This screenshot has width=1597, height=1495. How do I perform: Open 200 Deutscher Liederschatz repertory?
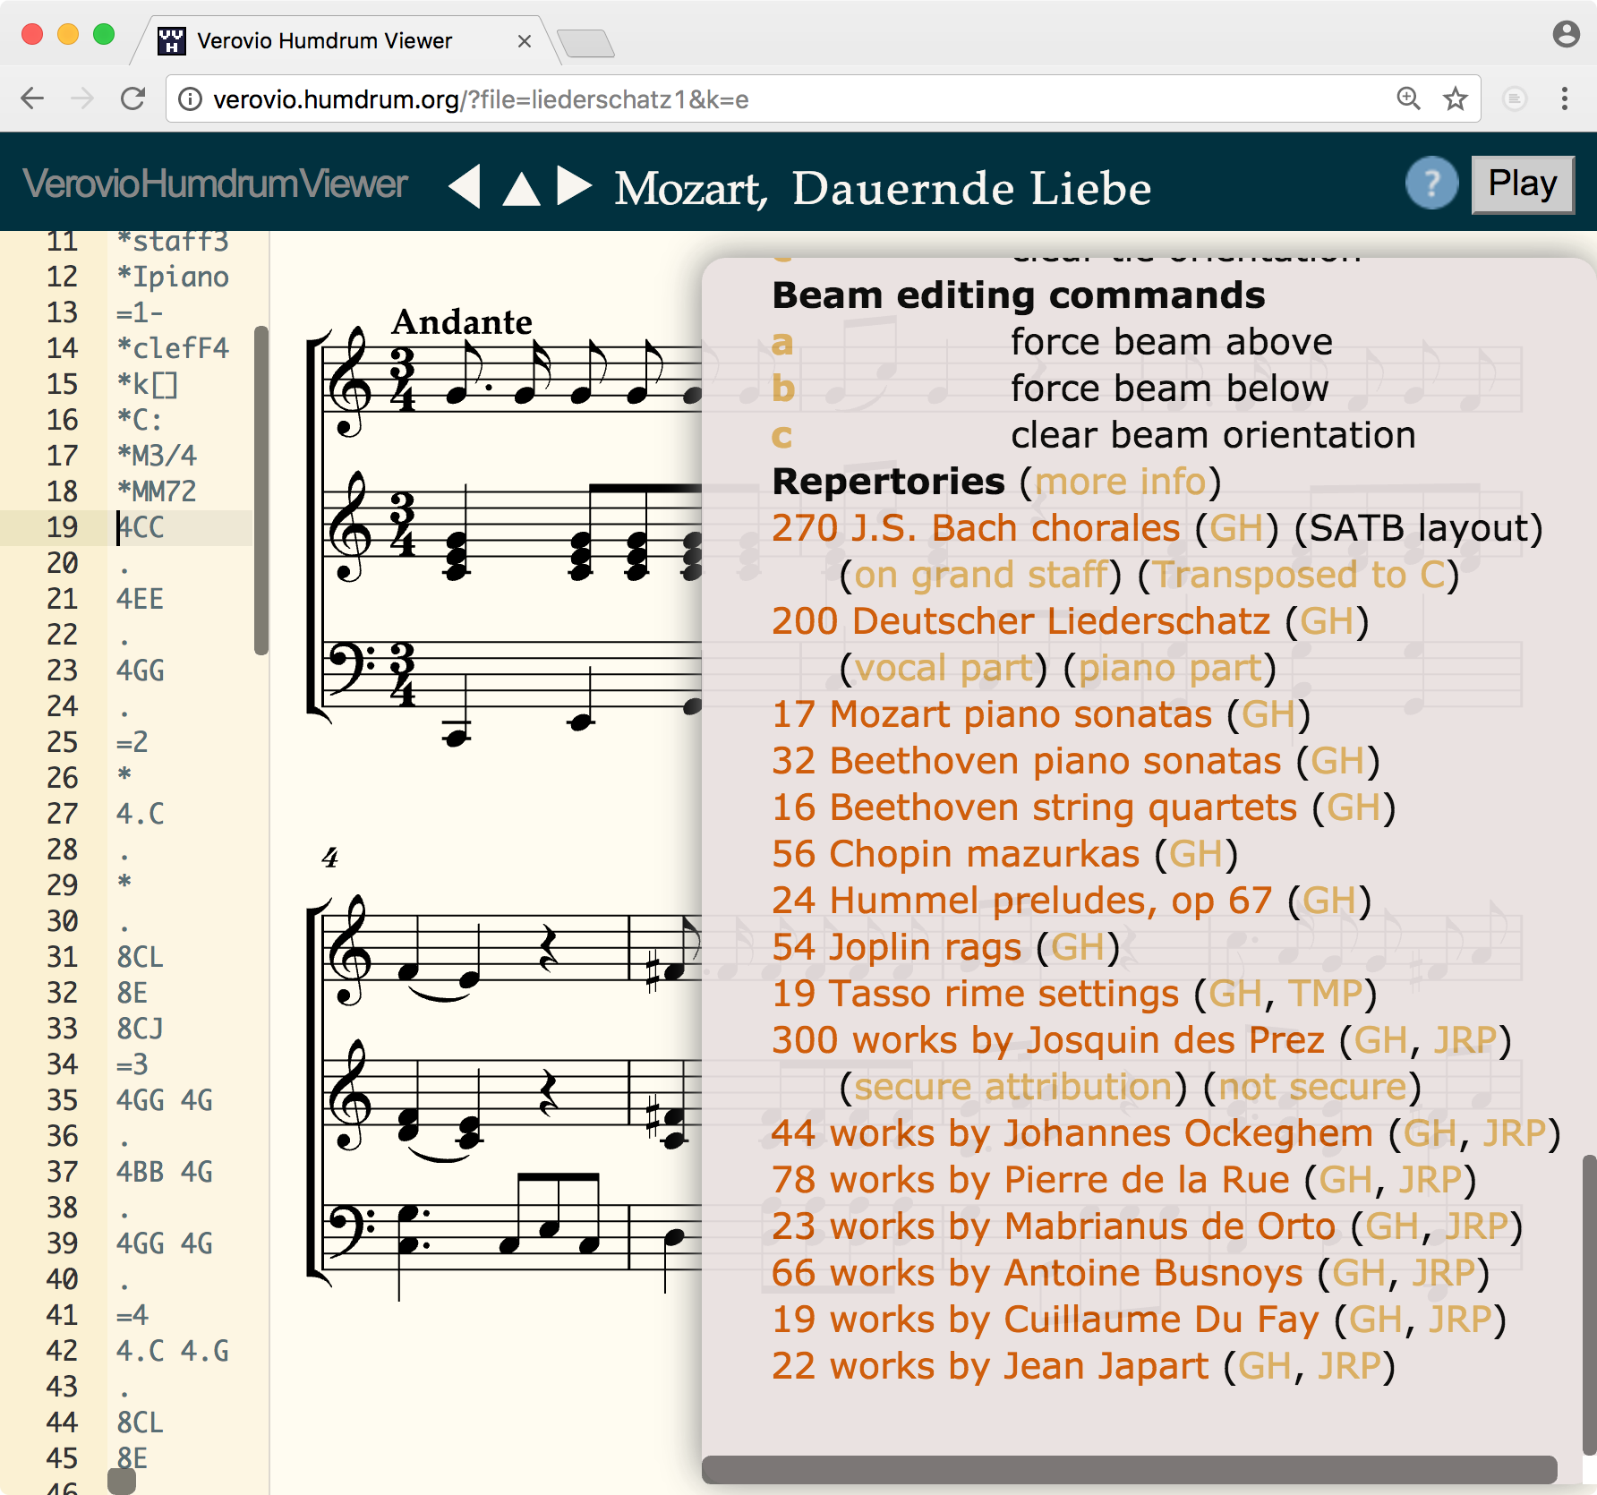1021,621
